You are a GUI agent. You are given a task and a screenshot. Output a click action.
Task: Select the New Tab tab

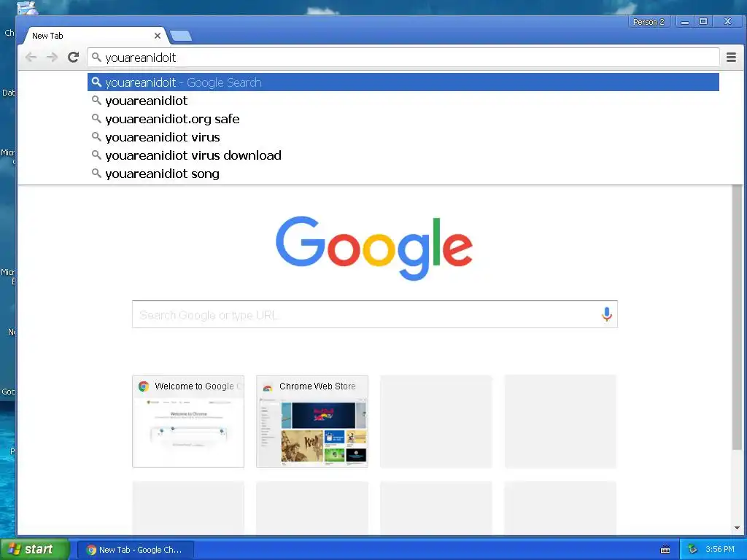tap(95, 36)
